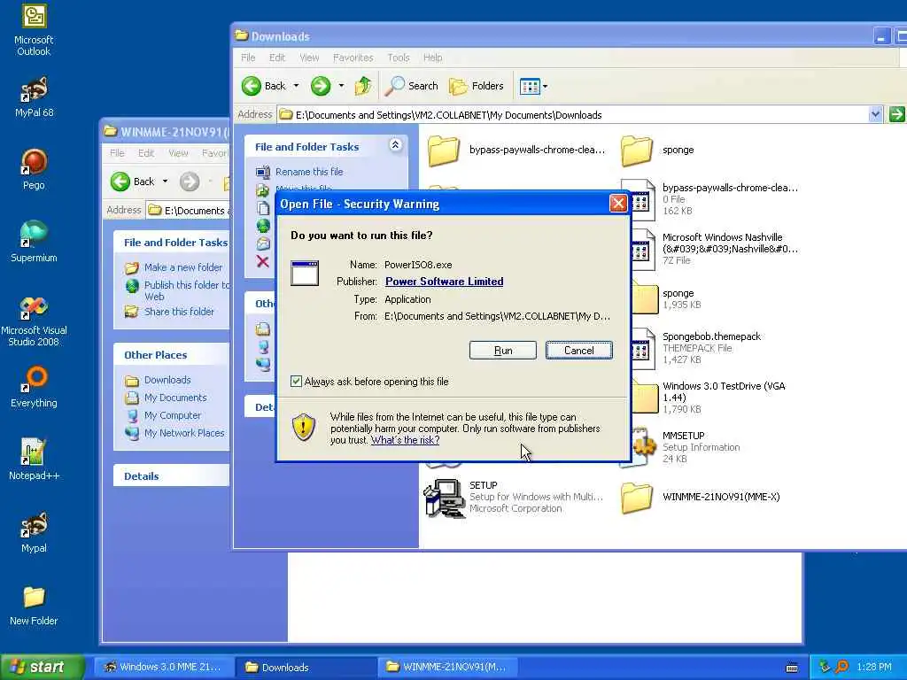Go Up one folder level in Downloads

click(363, 86)
